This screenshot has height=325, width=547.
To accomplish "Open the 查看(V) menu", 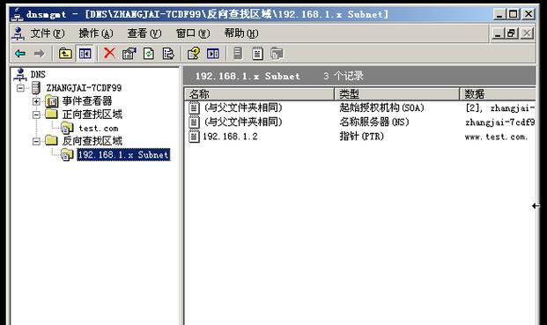I will (x=144, y=33).
